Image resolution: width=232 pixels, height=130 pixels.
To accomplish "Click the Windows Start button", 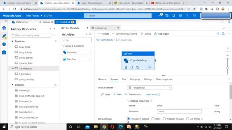I will (4, 127).
